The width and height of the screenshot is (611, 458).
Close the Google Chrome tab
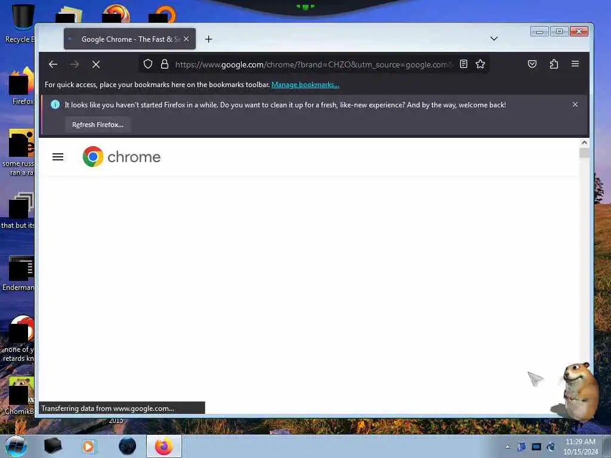tap(186, 39)
